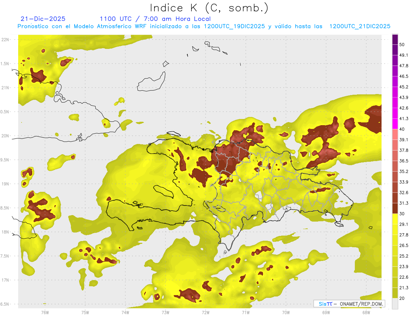
Task: Click the "22N" latitude axis label
Action: [x=5, y=40]
